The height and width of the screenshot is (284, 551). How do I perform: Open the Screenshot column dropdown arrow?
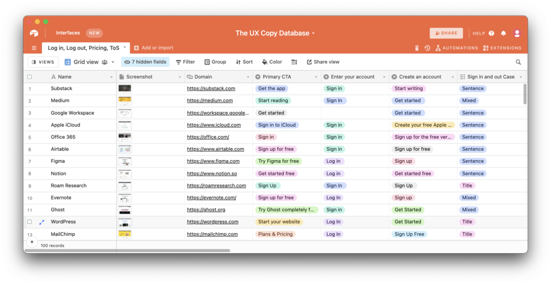click(x=180, y=77)
